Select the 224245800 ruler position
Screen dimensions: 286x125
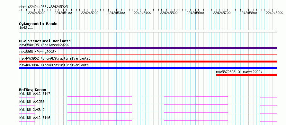pyautogui.click(x=248, y=13)
